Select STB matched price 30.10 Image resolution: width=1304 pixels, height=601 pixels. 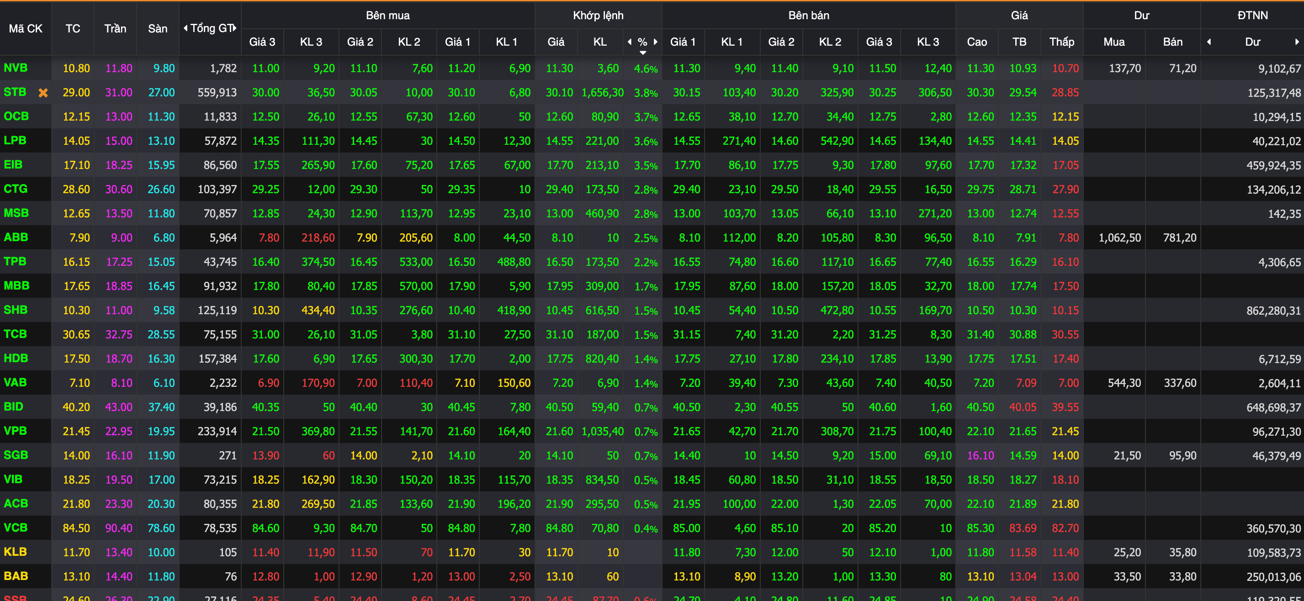[x=559, y=93]
